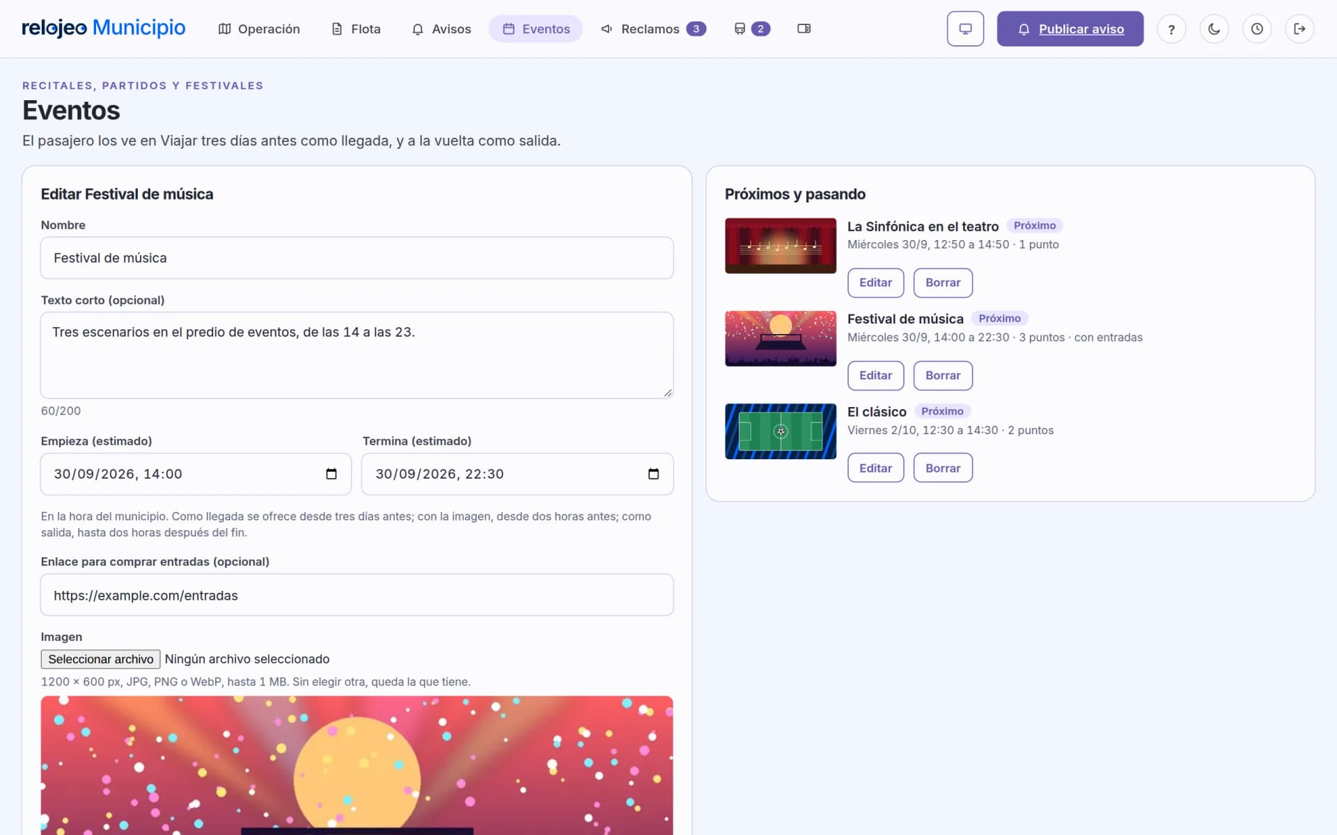The image size is (1337, 835).
Task: Open calendar picker in Empieza field
Action: (331, 474)
